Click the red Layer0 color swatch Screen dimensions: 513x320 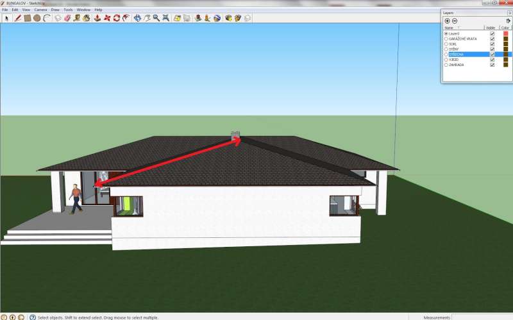coord(505,33)
